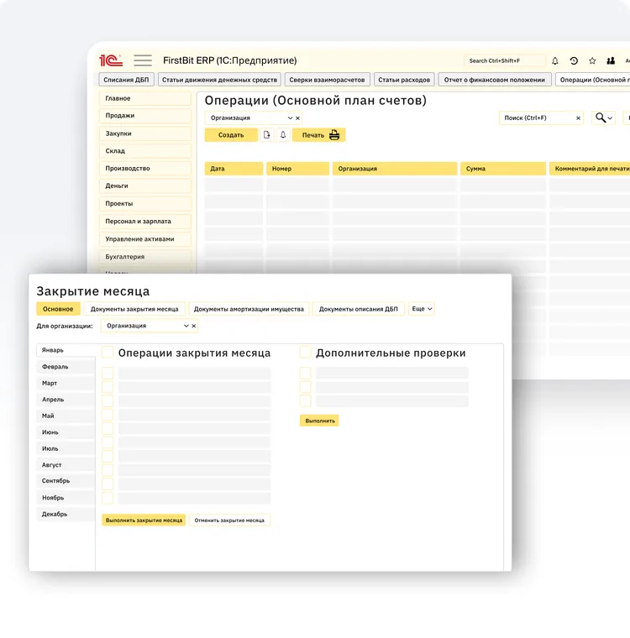This screenshot has width=630, height=638.
Task: Select Февраль in the months list
Action: pos(55,367)
